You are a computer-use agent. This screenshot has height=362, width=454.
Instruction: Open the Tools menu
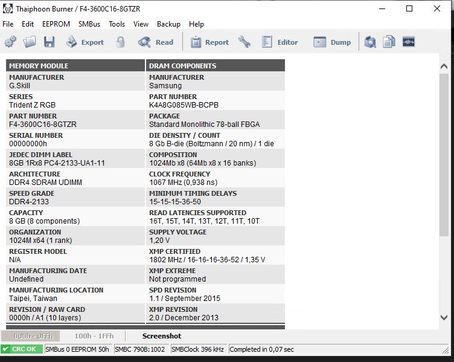pos(117,24)
